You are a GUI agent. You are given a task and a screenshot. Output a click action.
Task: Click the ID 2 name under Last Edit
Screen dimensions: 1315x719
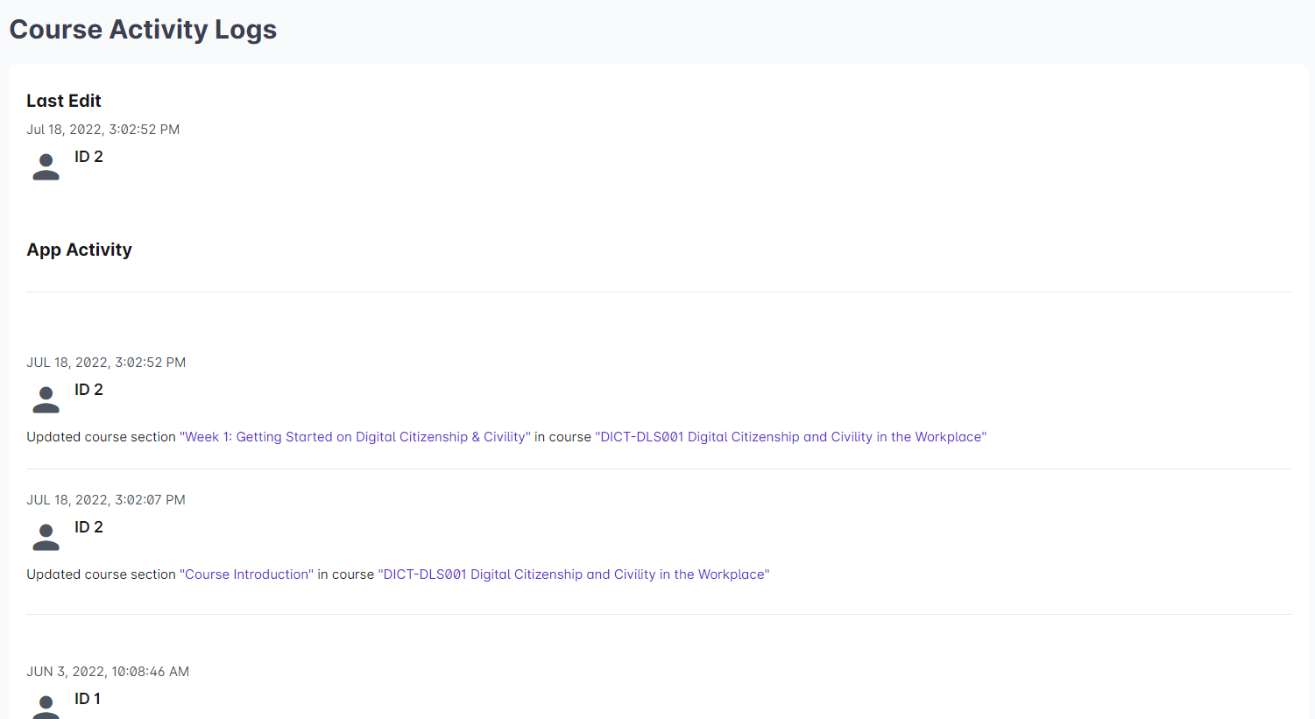(x=88, y=157)
